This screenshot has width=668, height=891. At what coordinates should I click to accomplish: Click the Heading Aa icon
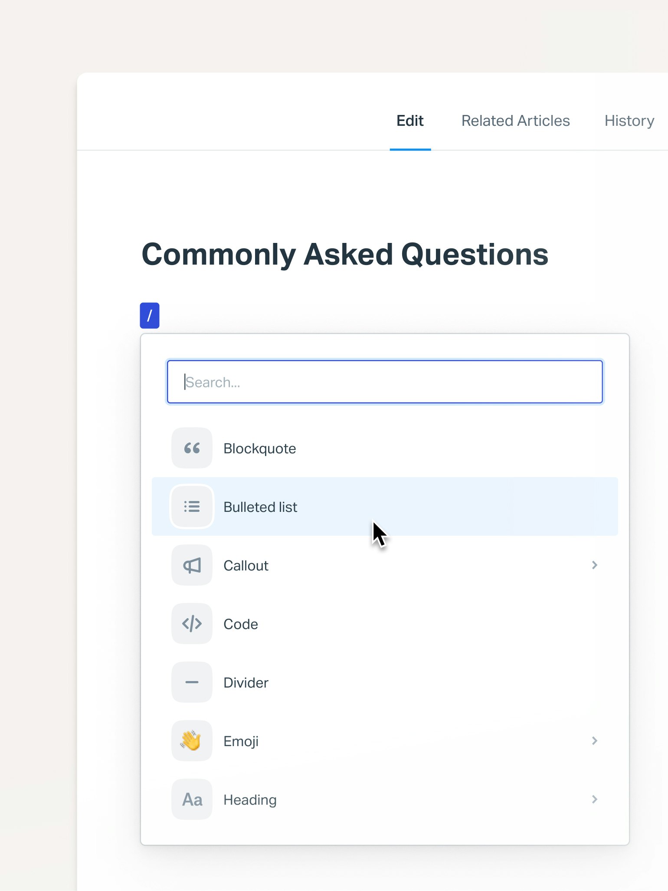point(192,799)
